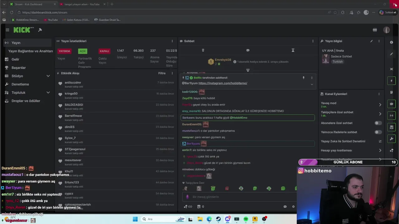Open Yayın İstatistikleri three-dot menu

pos(172,41)
